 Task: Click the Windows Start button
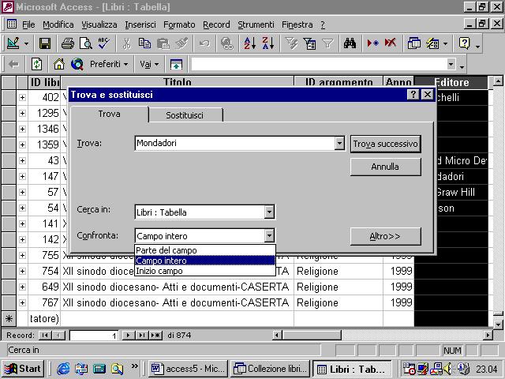coord(23,369)
